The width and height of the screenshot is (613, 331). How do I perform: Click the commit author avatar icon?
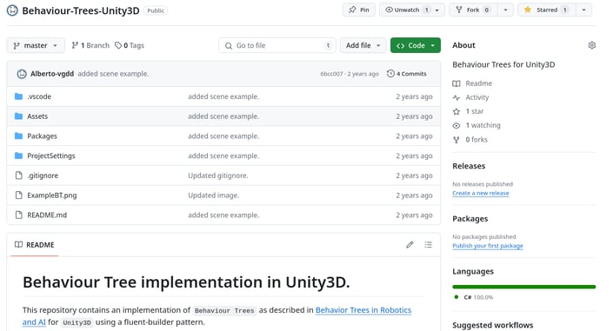pos(22,74)
